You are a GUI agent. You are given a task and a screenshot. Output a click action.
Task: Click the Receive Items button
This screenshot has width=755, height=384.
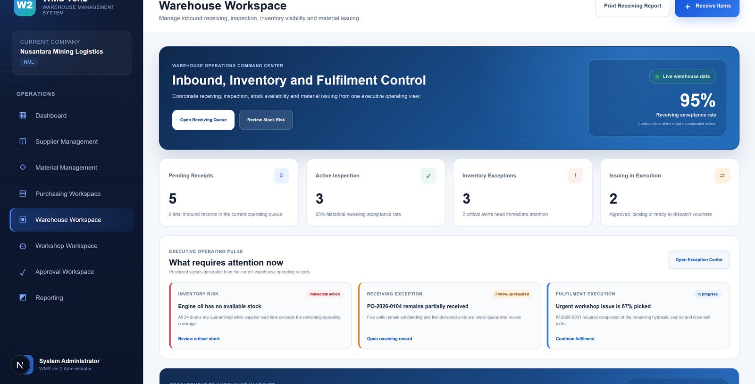pyautogui.click(x=707, y=6)
